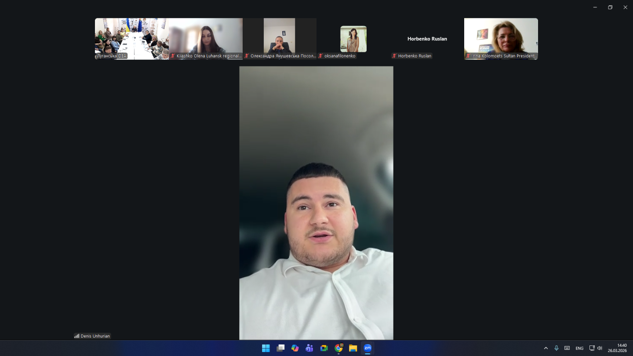
Task: Open File Explorer from the taskbar
Action: (353, 348)
